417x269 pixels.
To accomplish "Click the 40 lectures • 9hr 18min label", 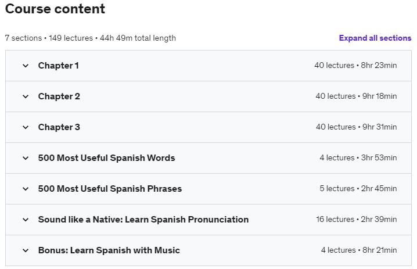I will point(356,96).
